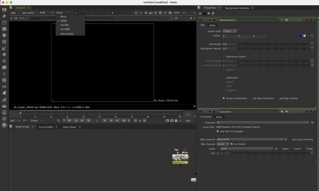The width and height of the screenshot is (319, 191).
Task: Open the Channel nodes toolbar menu
Action: (4, 29)
